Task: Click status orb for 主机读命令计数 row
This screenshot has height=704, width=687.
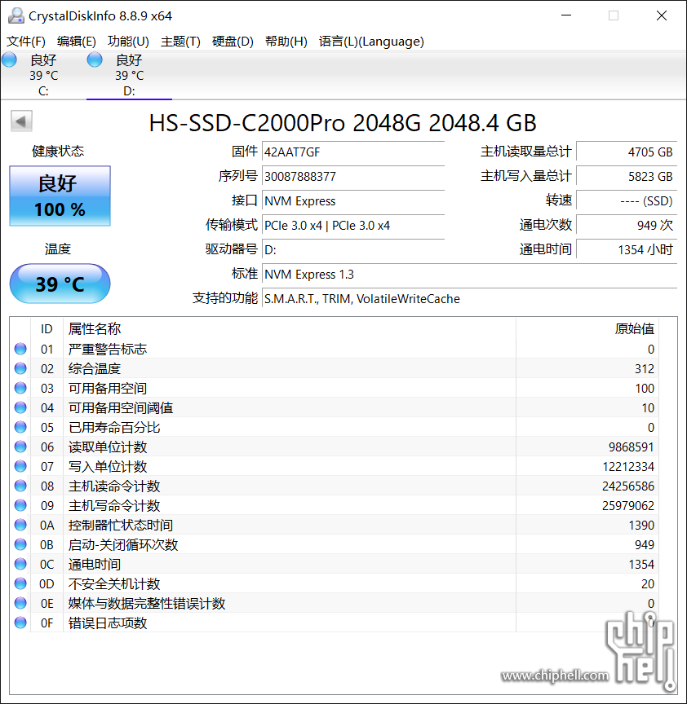Action: [20, 486]
